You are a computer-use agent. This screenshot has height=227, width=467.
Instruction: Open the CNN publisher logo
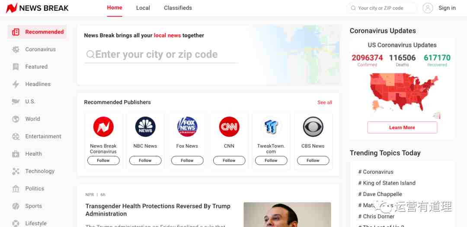pos(229,127)
